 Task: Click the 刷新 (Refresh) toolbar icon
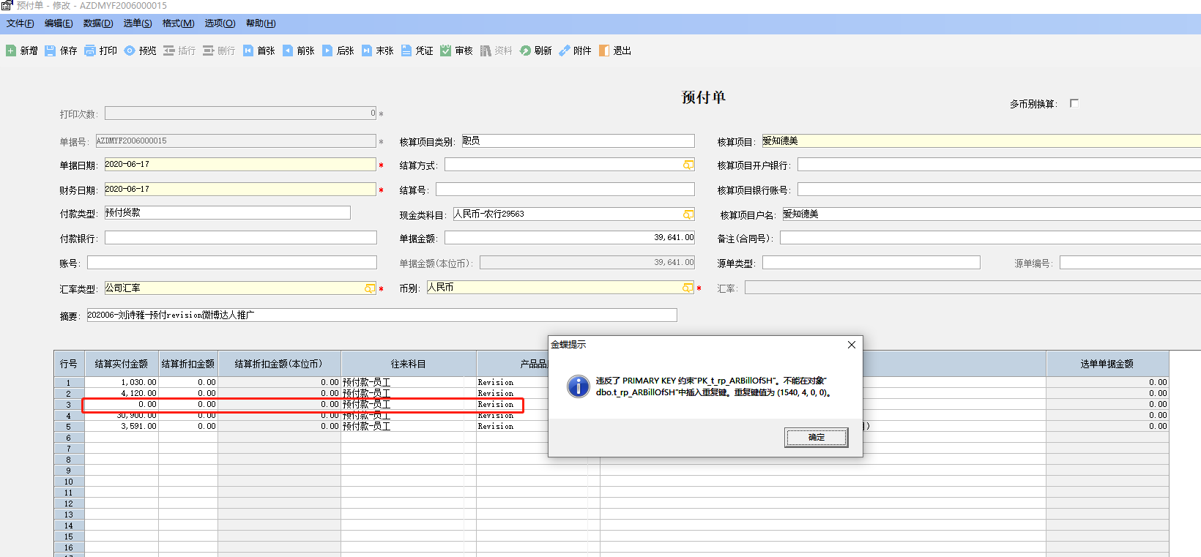pyautogui.click(x=525, y=51)
